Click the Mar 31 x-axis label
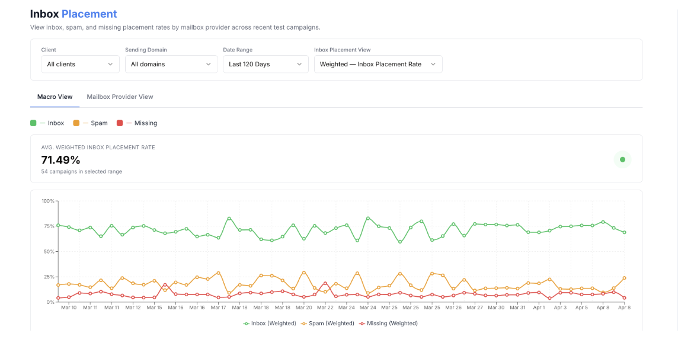The width and height of the screenshot is (678, 349). click(517, 308)
